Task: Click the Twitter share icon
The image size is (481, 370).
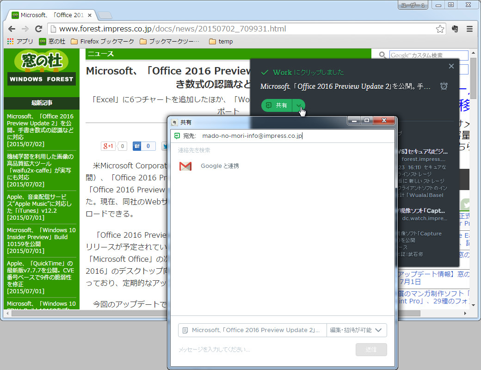Action: tap(166, 146)
